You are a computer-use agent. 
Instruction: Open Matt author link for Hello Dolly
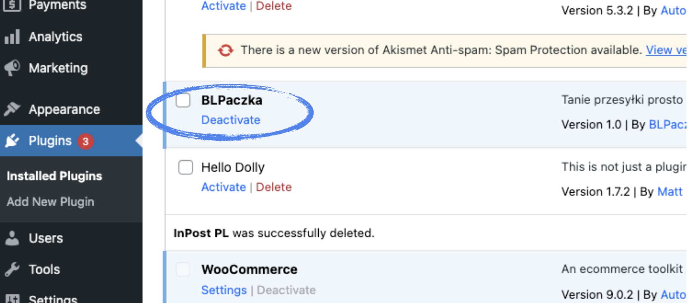[x=669, y=192]
